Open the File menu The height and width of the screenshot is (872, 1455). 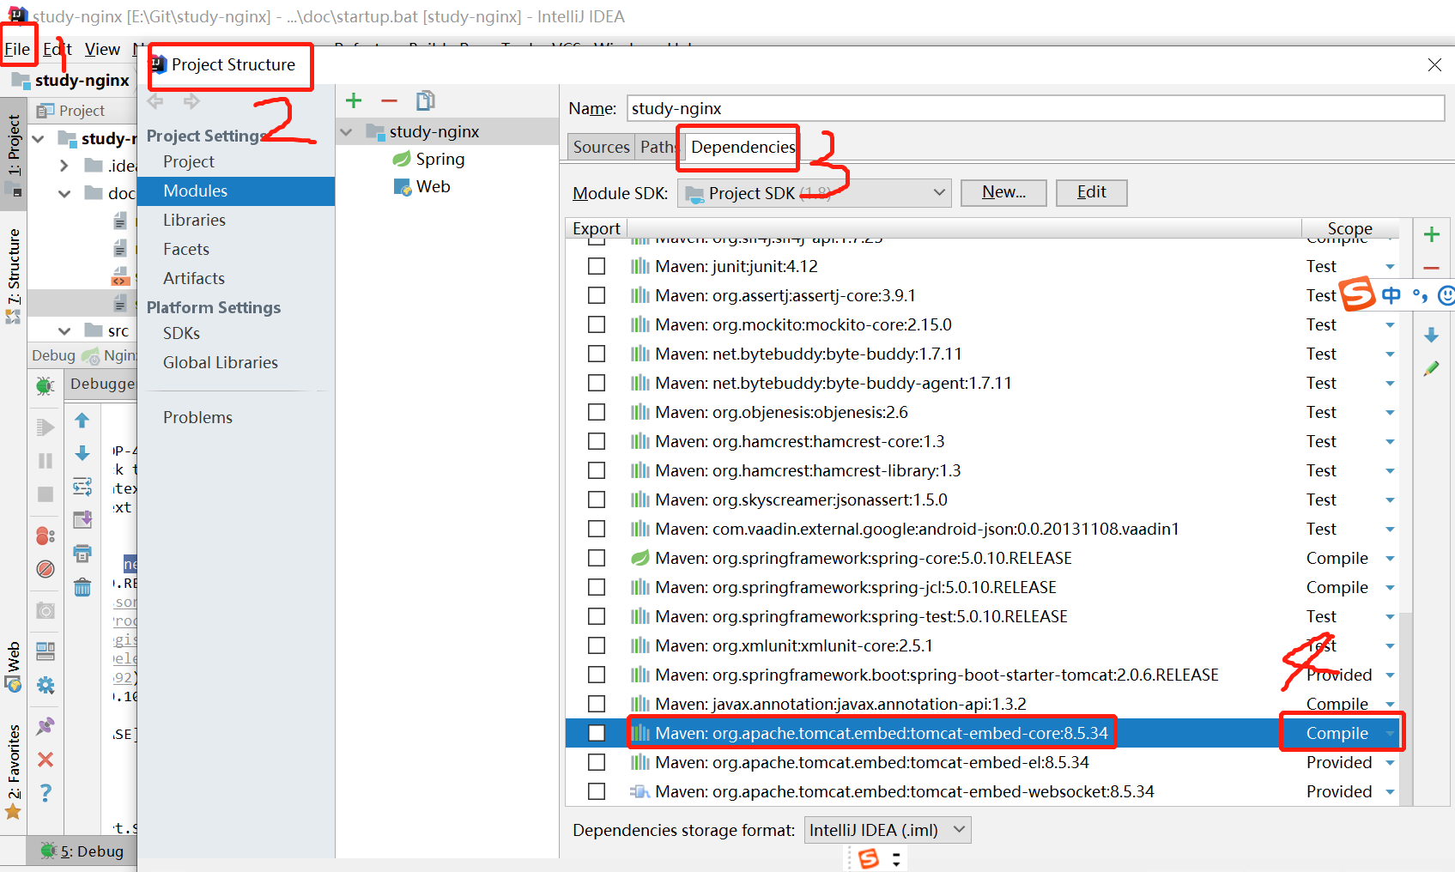coord(17,49)
